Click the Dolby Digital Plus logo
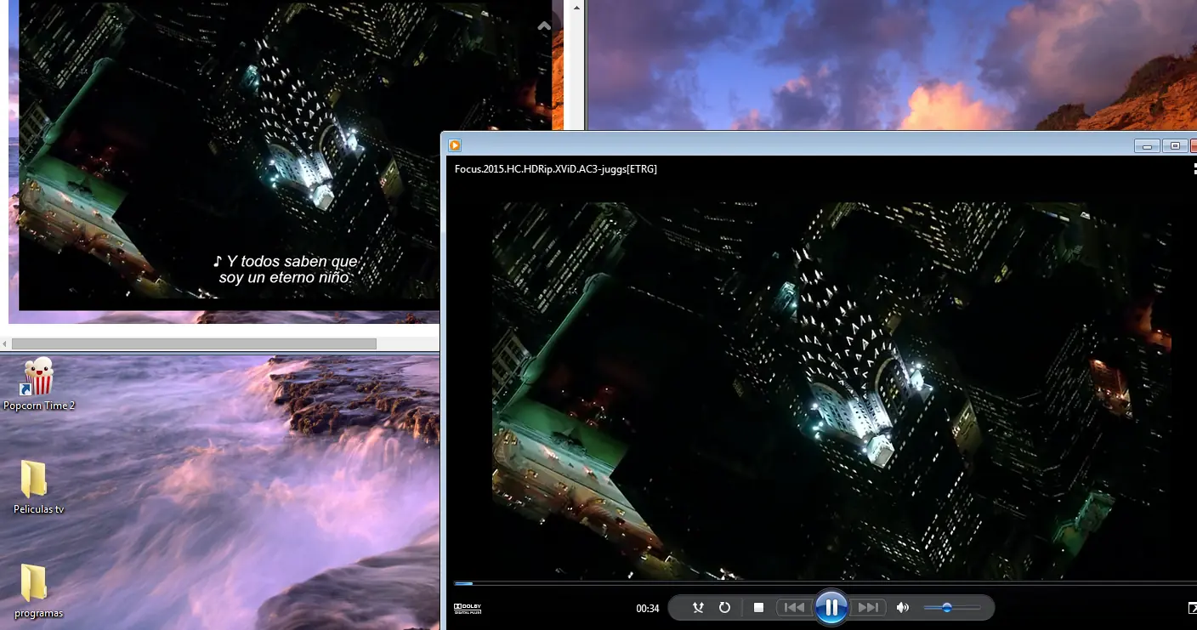1197x630 pixels. [x=468, y=608]
